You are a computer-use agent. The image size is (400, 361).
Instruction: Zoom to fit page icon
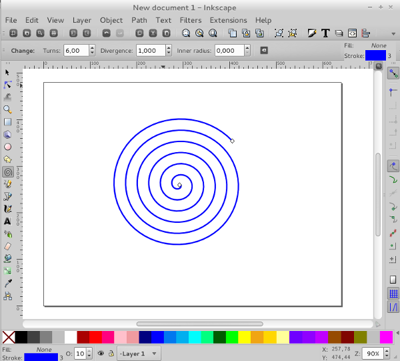[213, 33]
